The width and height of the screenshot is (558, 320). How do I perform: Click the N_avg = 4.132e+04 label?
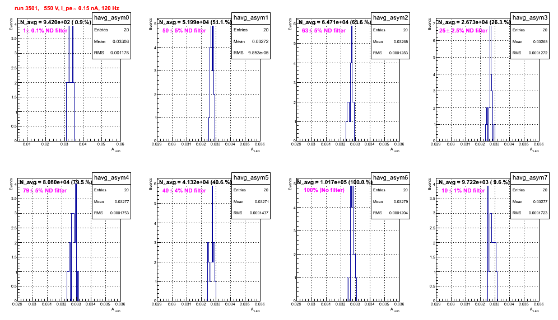(195, 182)
